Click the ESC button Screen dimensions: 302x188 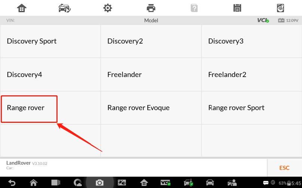pyautogui.click(x=284, y=168)
